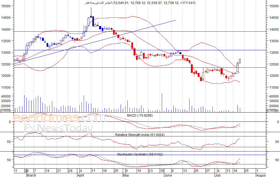Viewport: 280px width, 177px height.
Task: Click the Stochastic Oscillator title label
Action: [140, 154]
